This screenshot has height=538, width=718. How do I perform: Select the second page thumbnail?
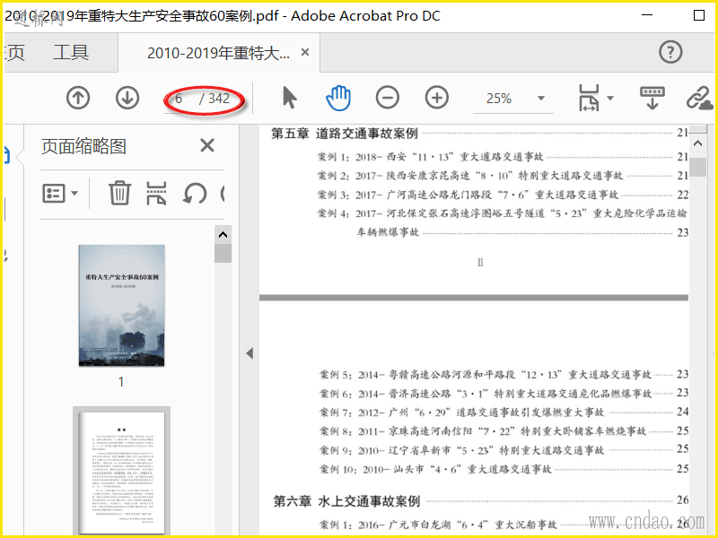pos(122,473)
